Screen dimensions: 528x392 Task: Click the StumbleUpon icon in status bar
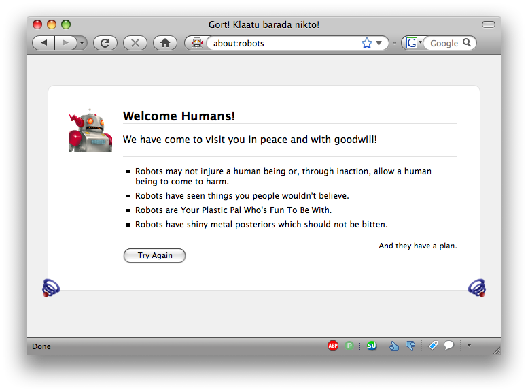point(372,346)
